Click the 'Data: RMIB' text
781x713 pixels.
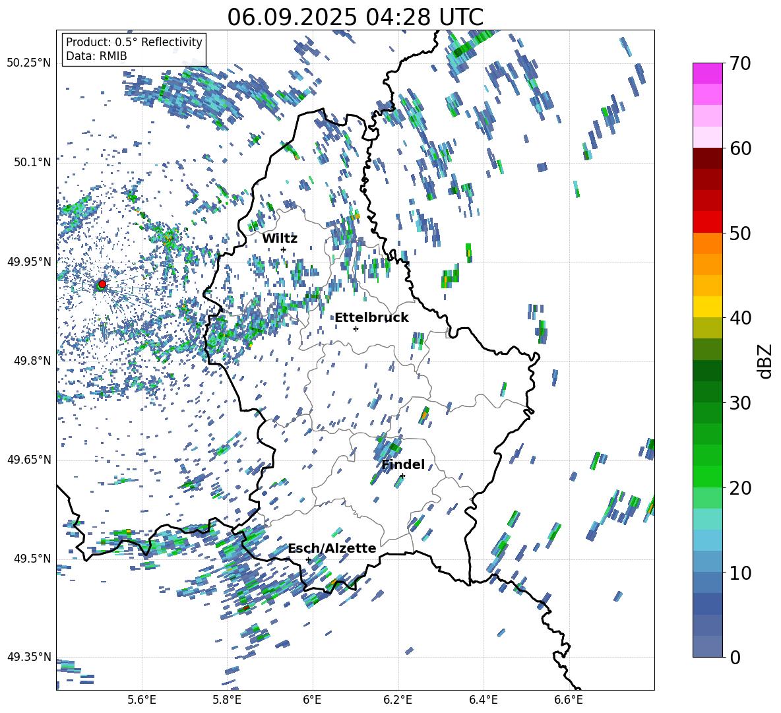coord(96,56)
